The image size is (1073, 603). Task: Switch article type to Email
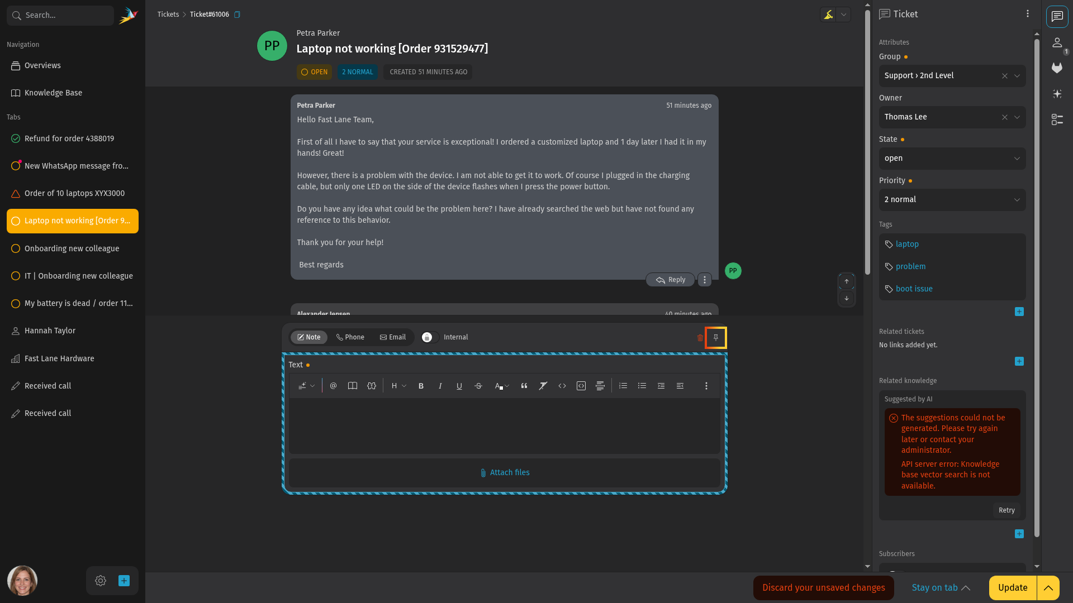point(393,337)
